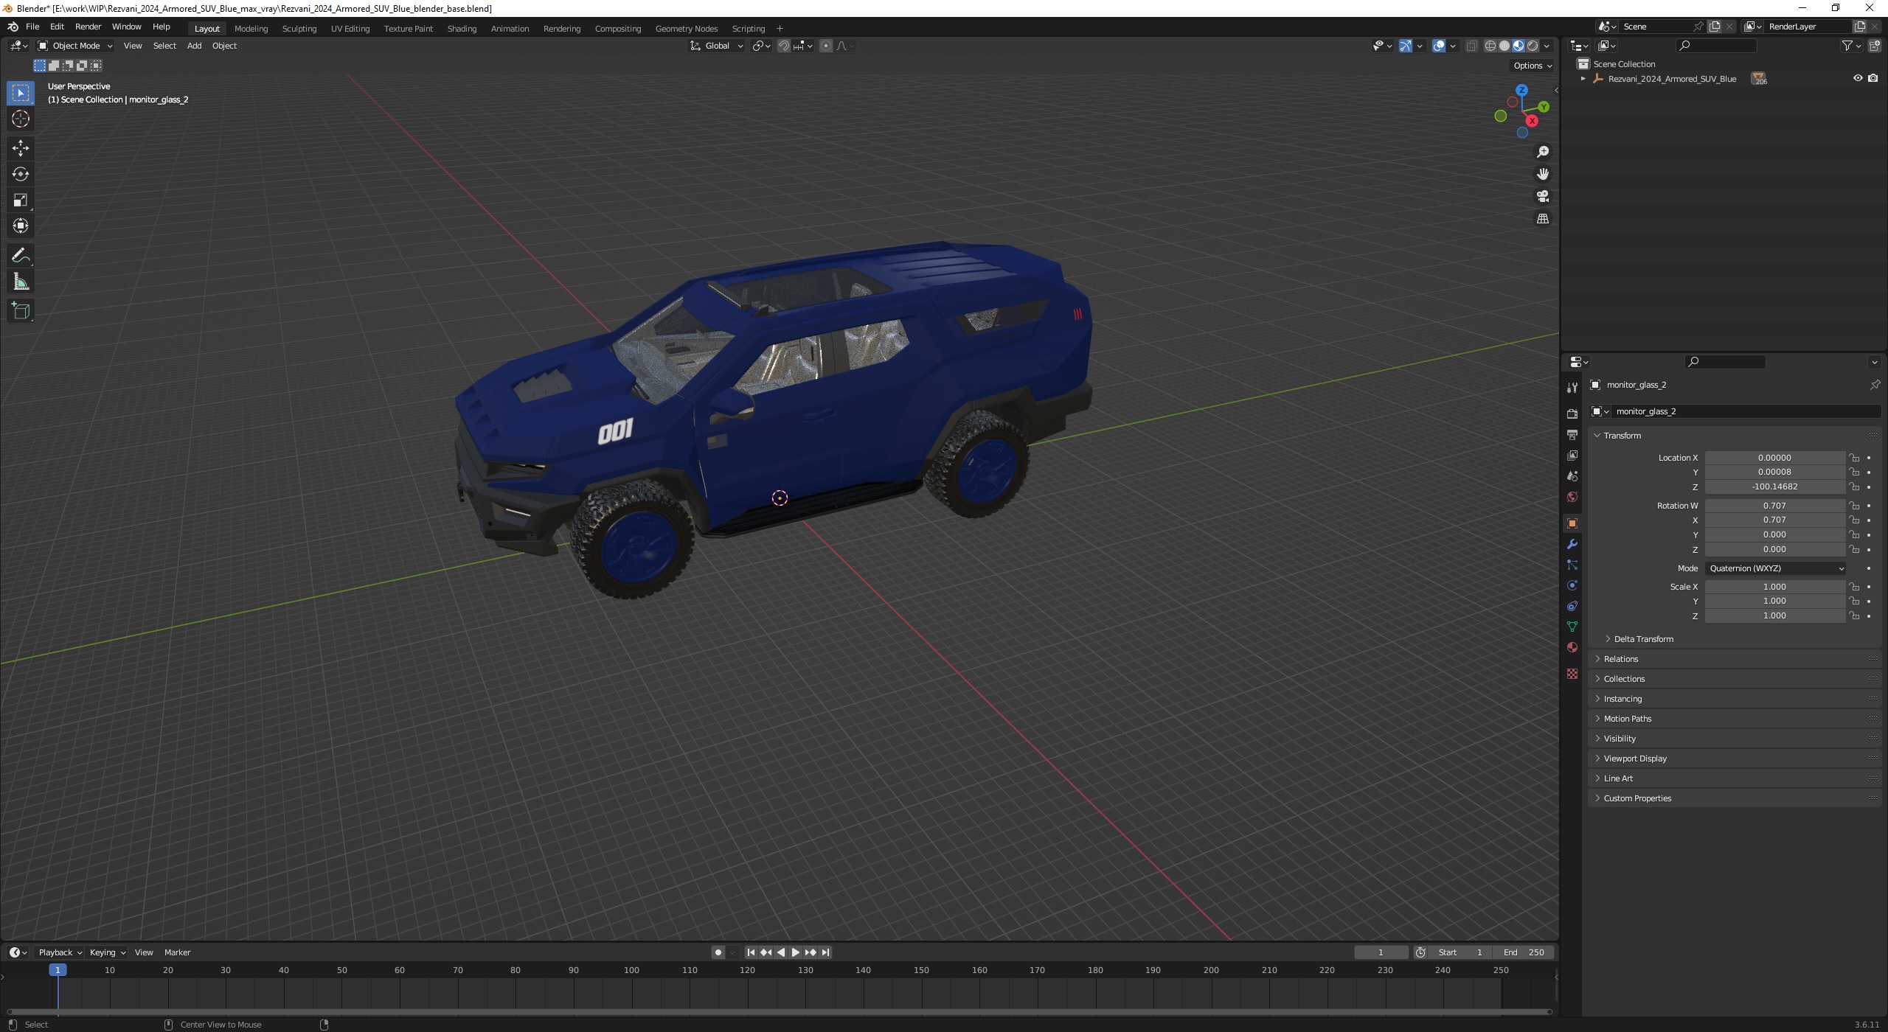
Task: Expand the Delta Transform panel
Action: (x=1644, y=639)
